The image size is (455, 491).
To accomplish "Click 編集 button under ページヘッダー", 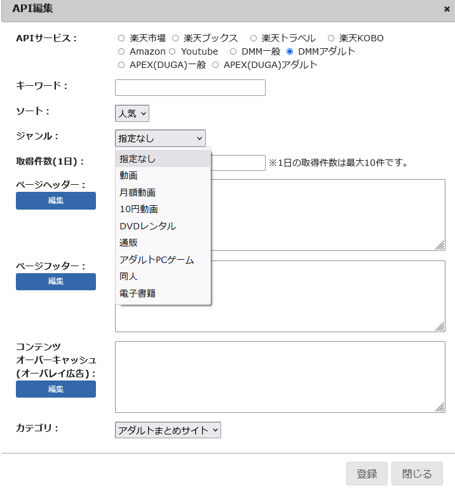I will (56, 201).
